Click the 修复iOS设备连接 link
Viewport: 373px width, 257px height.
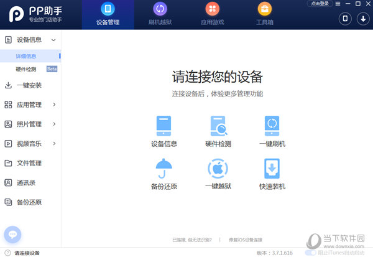point(246,240)
